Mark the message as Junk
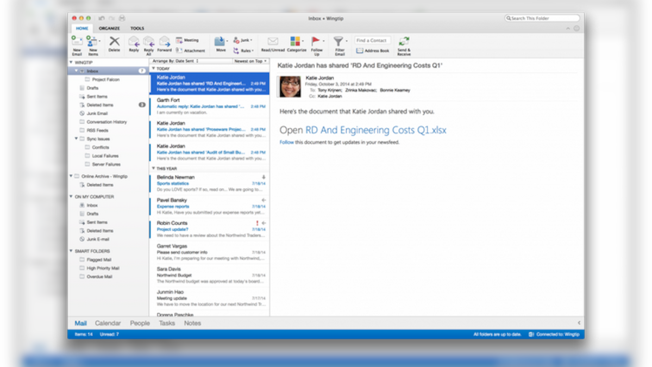 pyautogui.click(x=243, y=39)
